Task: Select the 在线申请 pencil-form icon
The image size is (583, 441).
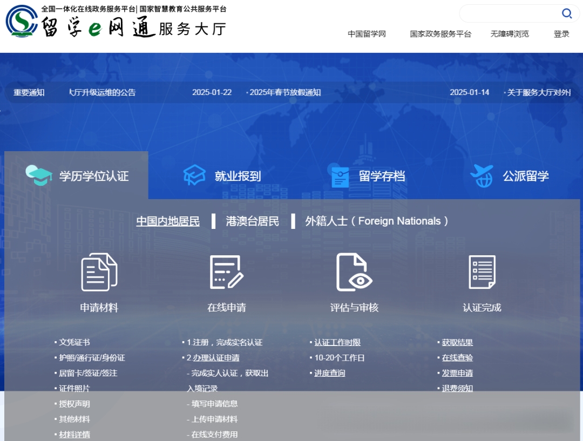Action: pos(226,273)
